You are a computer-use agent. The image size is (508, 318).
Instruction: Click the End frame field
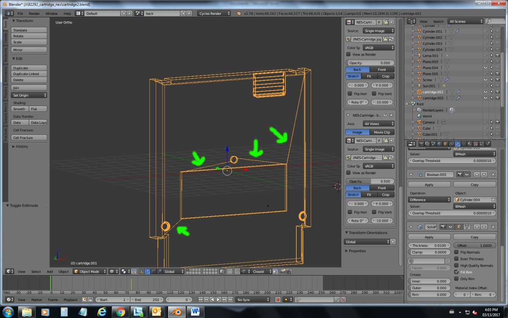146,300
